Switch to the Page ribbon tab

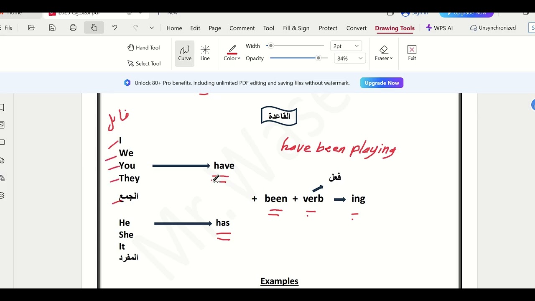coord(215,28)
